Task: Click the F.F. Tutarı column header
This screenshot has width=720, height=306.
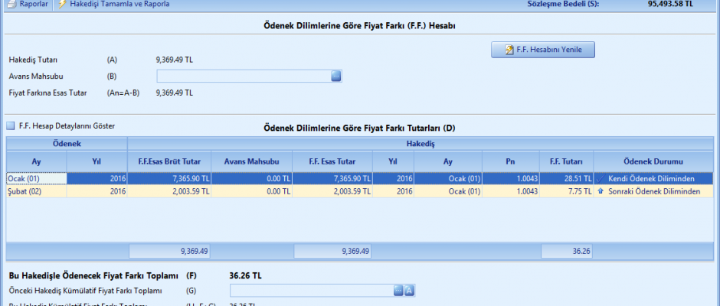Action: click(567, 162)
